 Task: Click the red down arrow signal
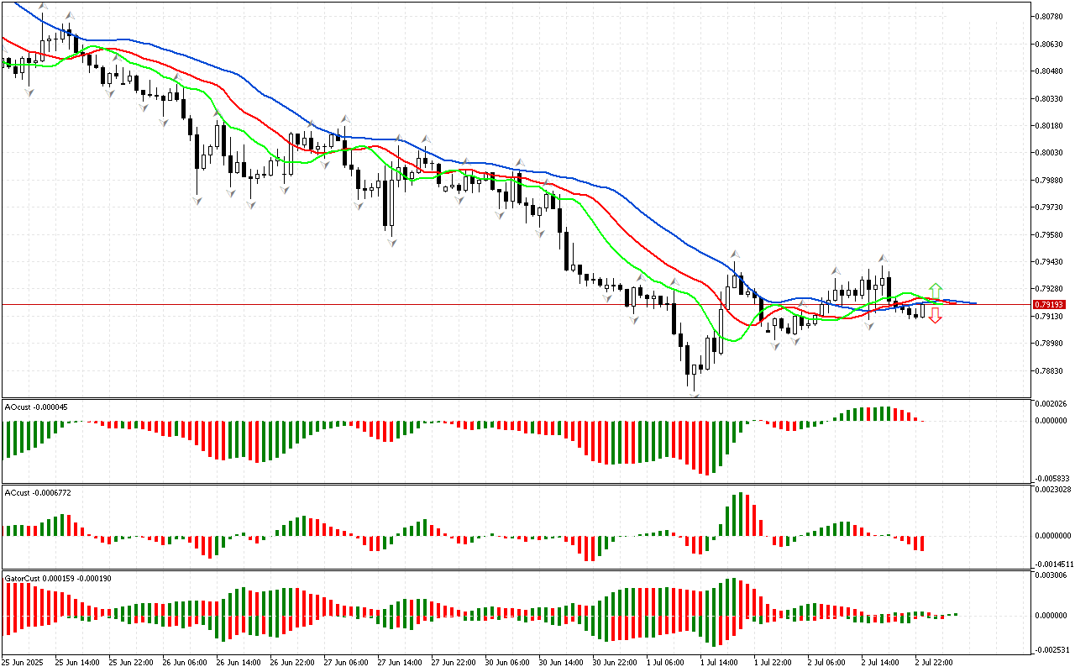(935, 317)
